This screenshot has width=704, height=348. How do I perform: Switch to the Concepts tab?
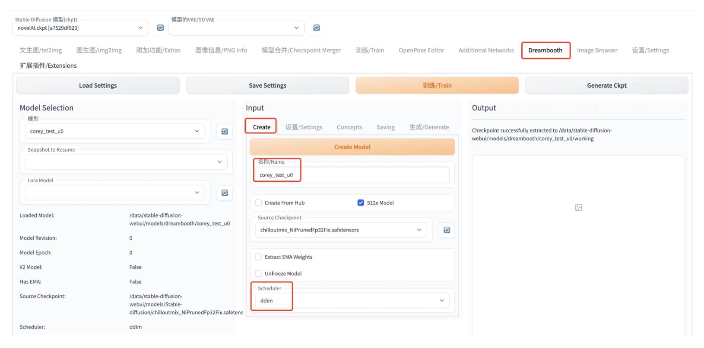[349, 127]
